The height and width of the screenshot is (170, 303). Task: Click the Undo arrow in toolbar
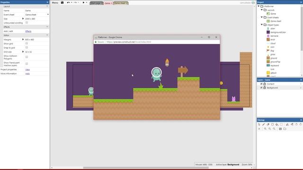tap(68, 3)
